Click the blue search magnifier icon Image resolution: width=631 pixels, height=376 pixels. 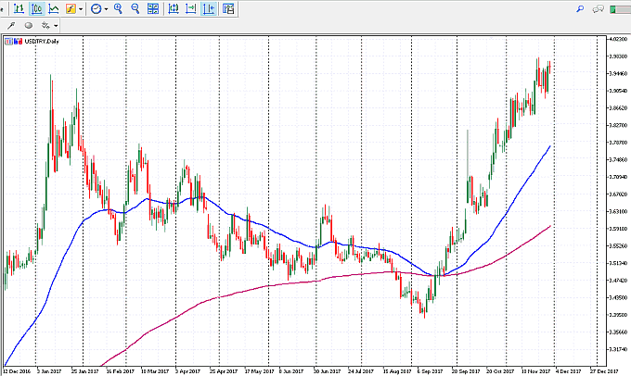(x=579, y=8)
